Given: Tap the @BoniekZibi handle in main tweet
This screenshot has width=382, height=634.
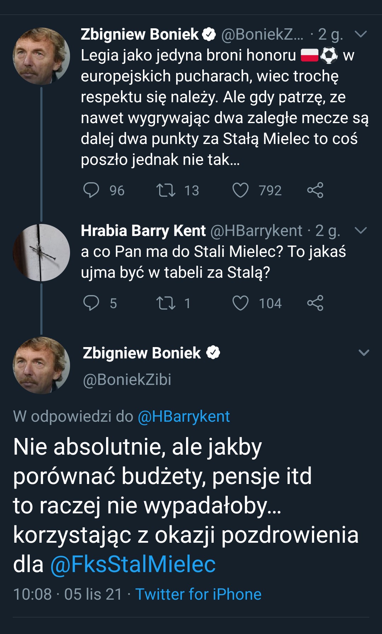Looking at the screenshot, I should tap(127, 380).
